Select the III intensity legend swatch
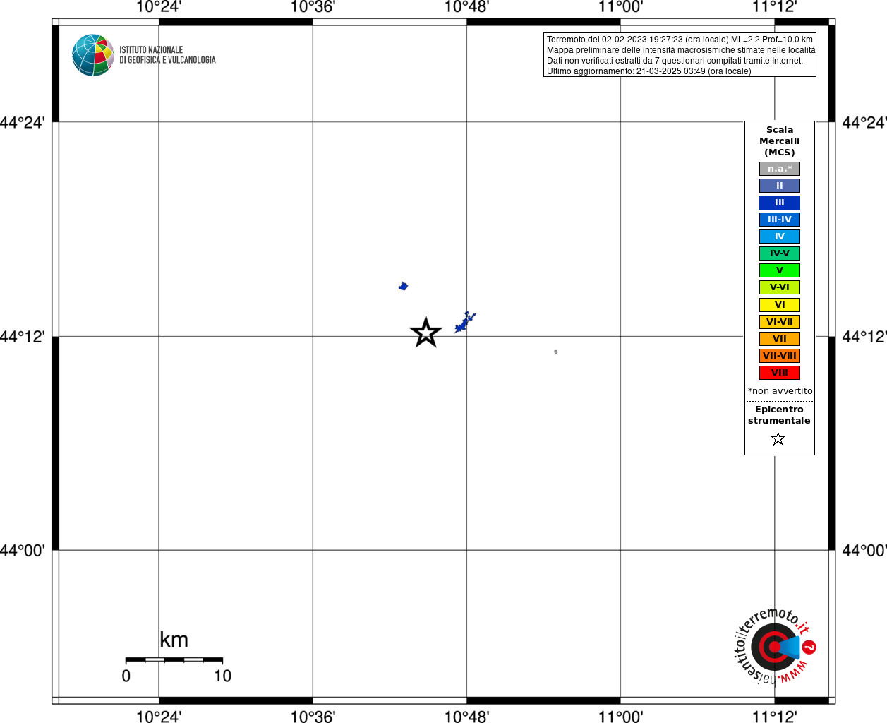Image resolution: width=887 pixels, height=723 pixels. [x=780, y=203]
